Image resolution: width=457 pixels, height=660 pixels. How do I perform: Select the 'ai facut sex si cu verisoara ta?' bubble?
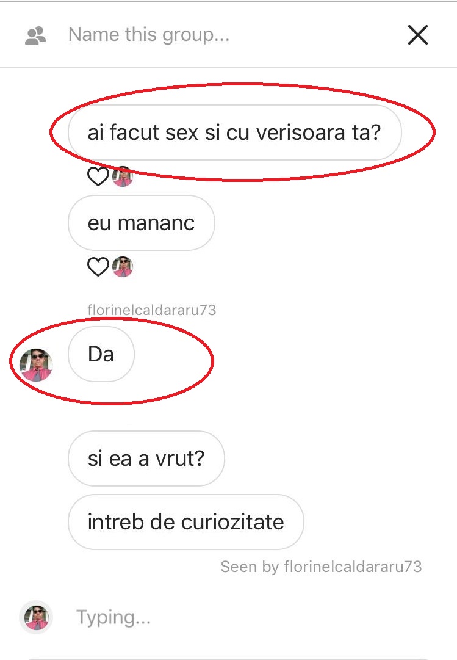pyautogui.click(x=234, y=132)
